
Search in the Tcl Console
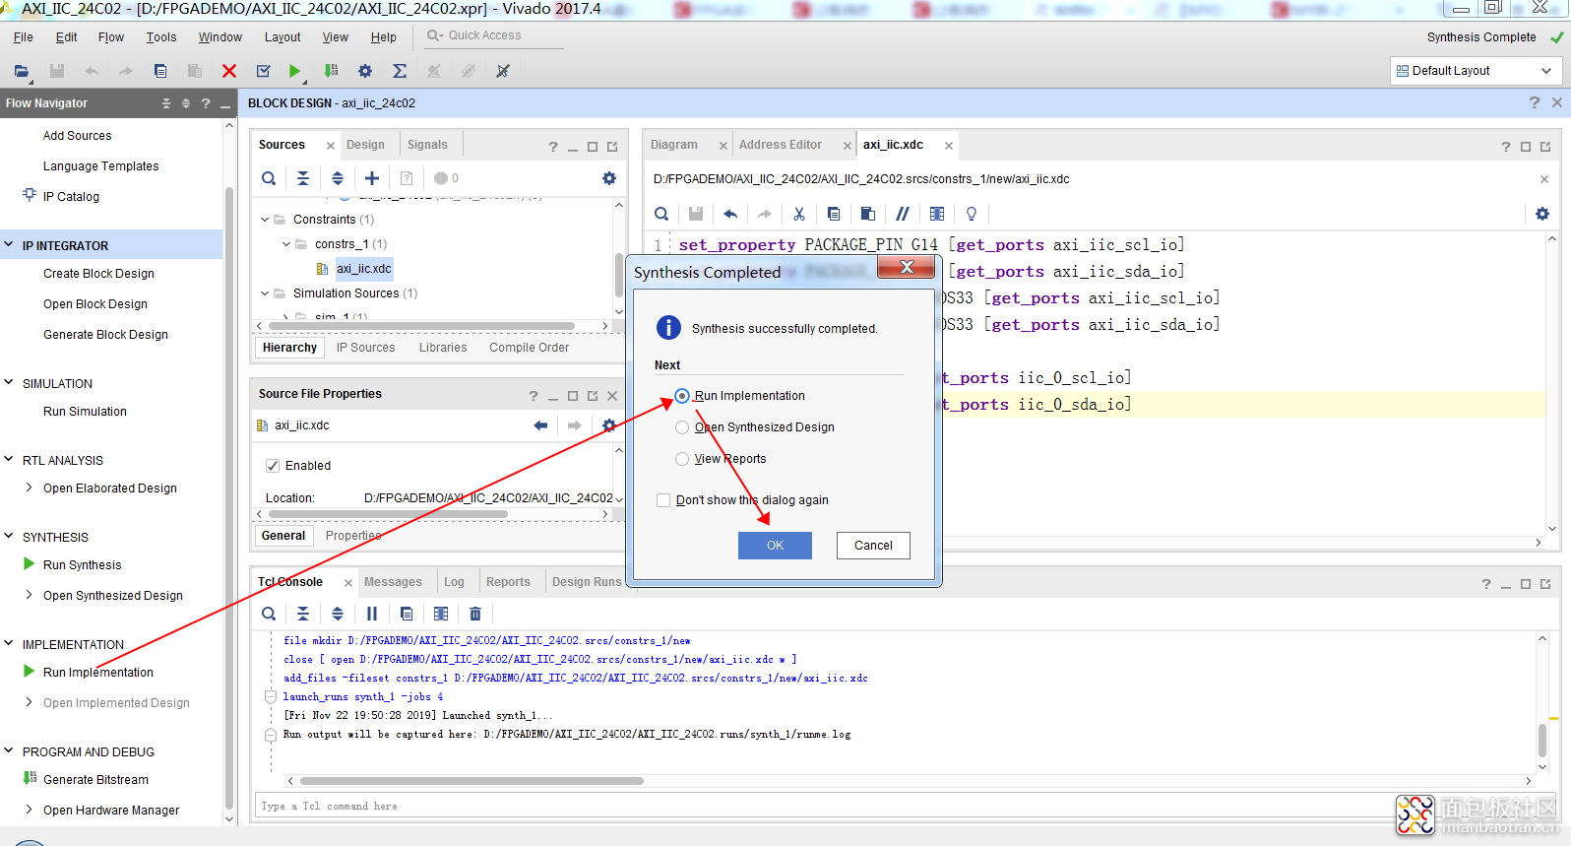coord(269,614)
